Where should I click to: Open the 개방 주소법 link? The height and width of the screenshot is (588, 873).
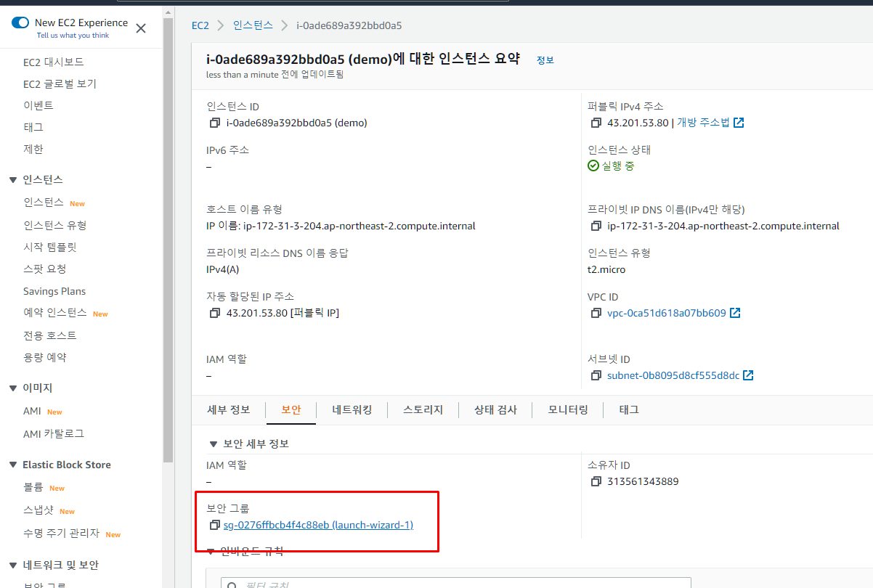[x=703, y=123]
